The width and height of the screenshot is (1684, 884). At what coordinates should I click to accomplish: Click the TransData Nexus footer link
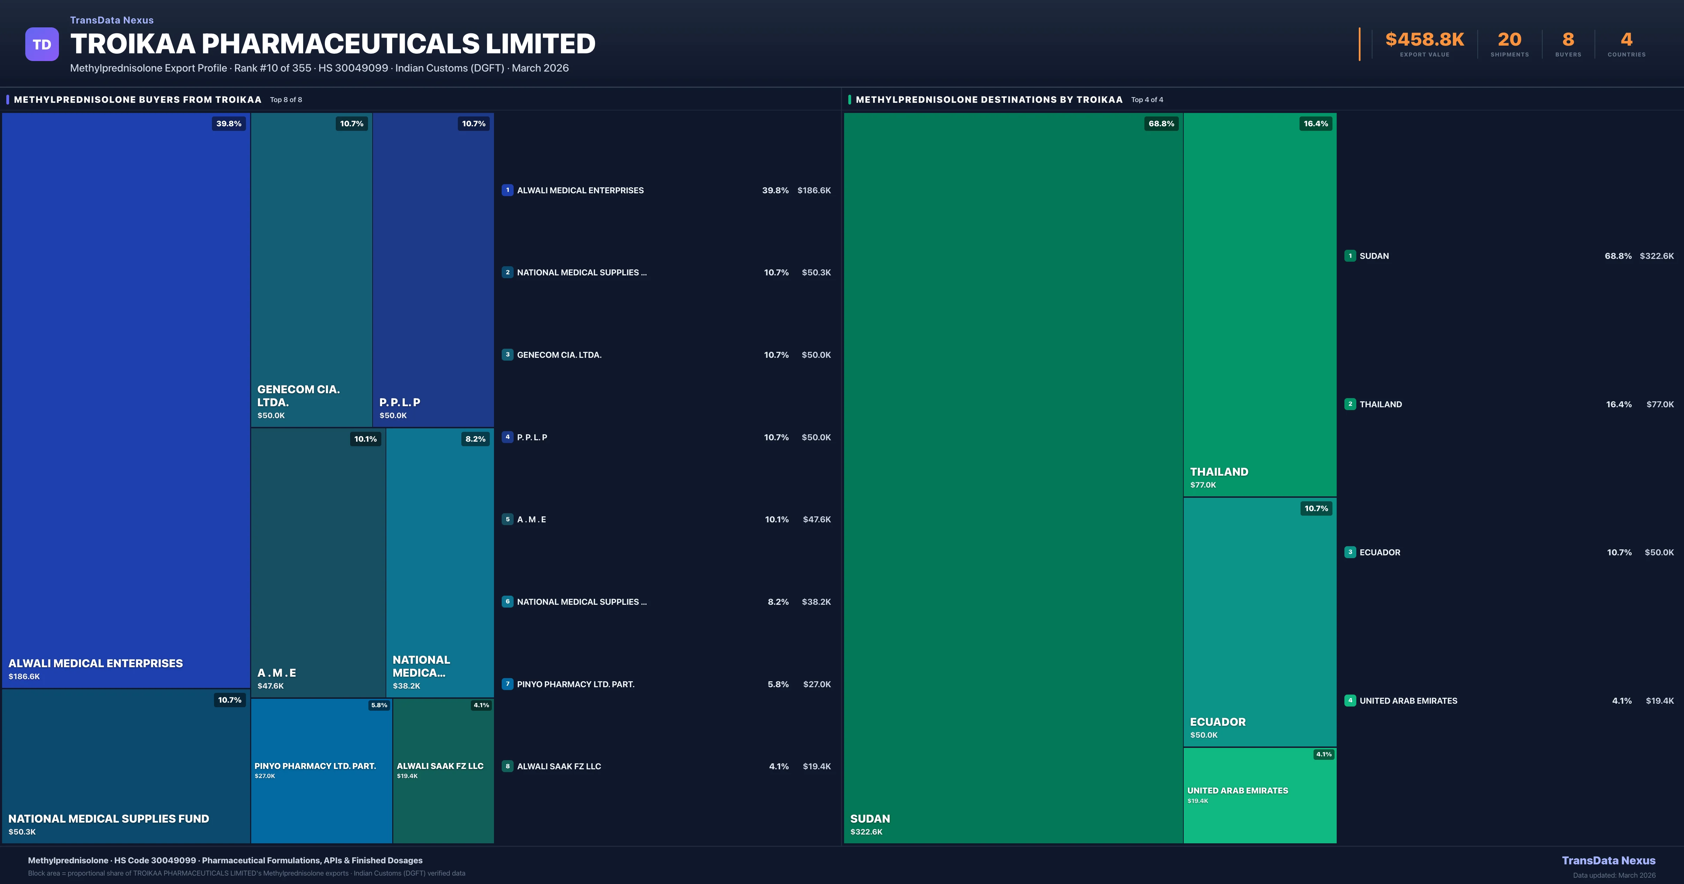1608,860
